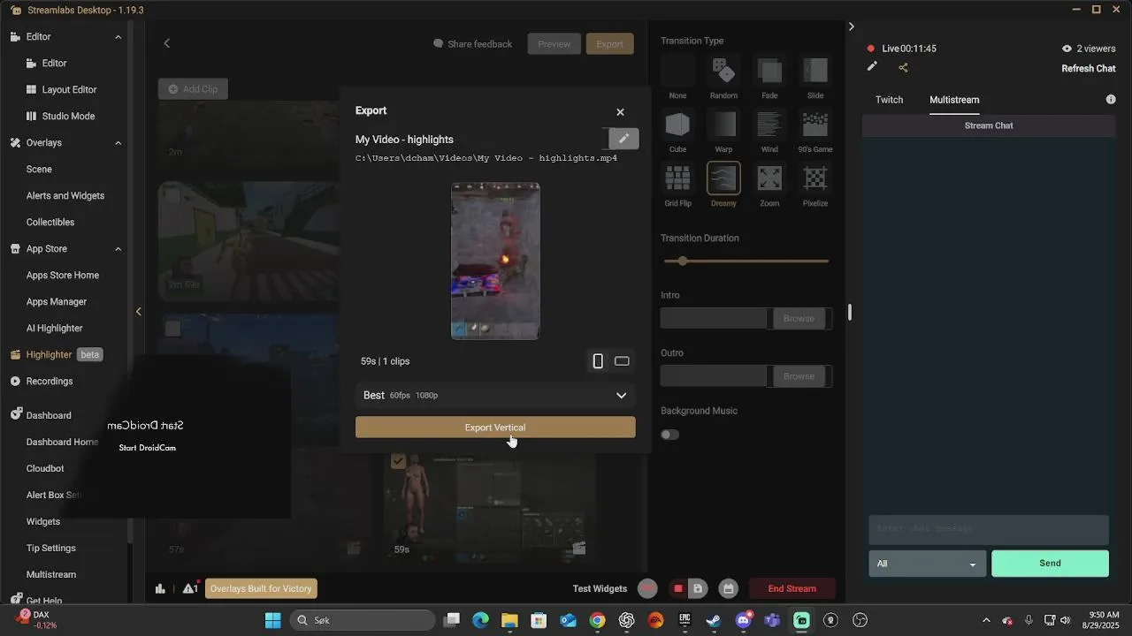This screenshot has height=636, width=1132.
Task: Click the Overlays Built for Victory button
Action: tap(261, 588)
